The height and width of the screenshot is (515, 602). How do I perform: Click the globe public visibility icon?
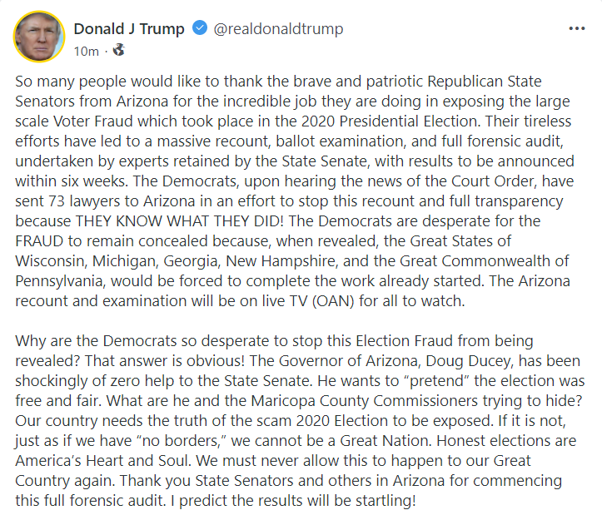(118, 51)
